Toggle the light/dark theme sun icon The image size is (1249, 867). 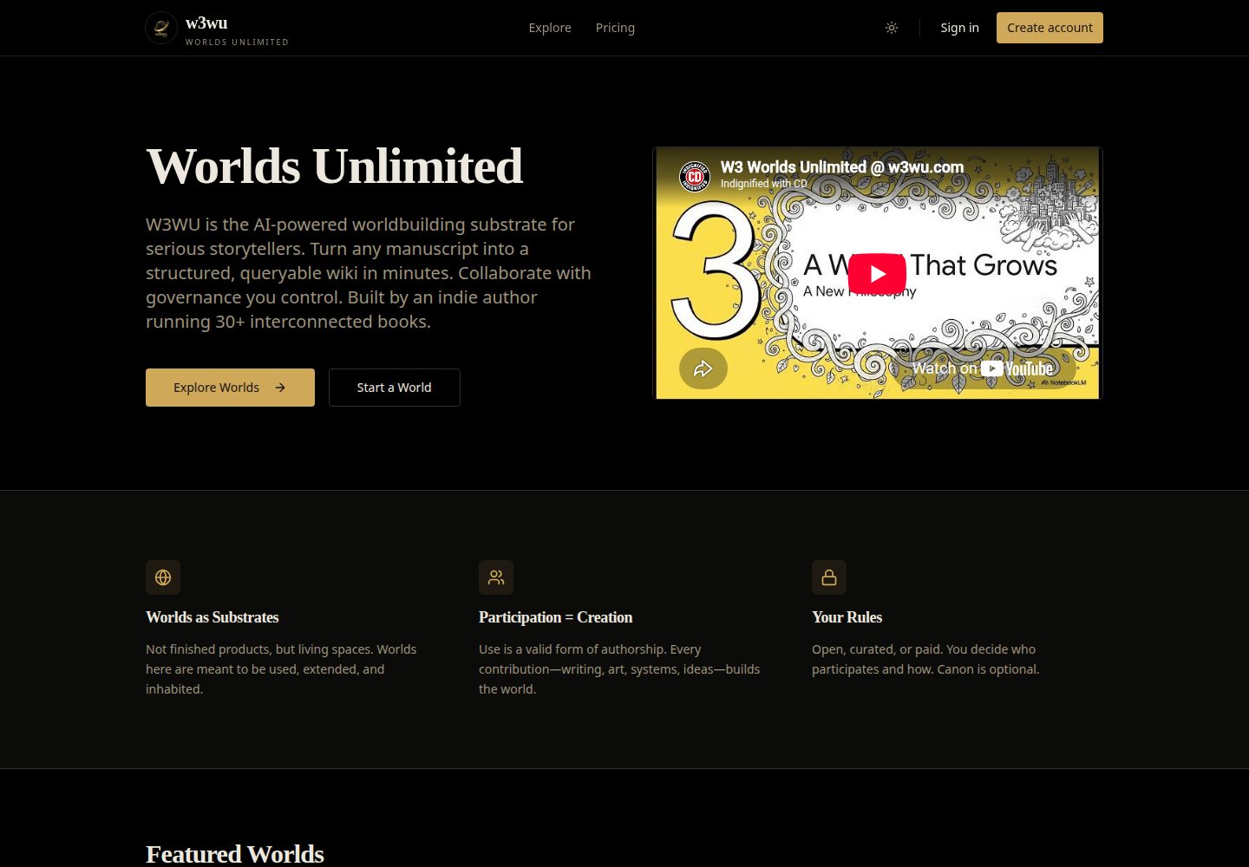(x=892, y=28)
